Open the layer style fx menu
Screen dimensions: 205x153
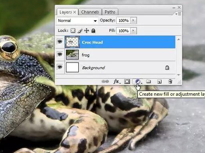pos(116,82)
